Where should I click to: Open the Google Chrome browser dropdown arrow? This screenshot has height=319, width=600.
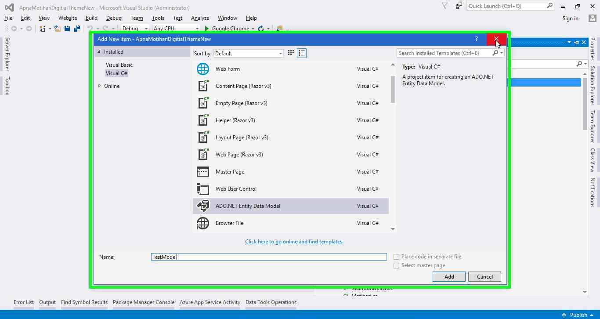click(253, 29)
